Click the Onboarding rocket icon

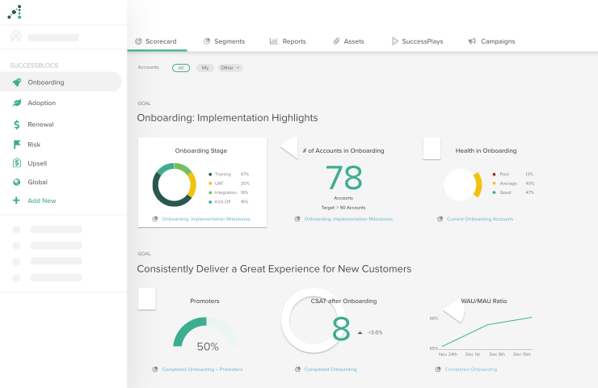pyautogui.click(x=17, y=82)
